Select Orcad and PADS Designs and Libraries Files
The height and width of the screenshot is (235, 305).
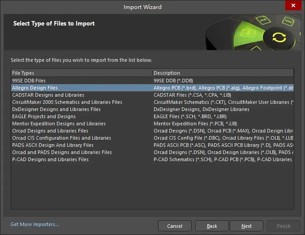pyautogui.click(x=152, y=152)
